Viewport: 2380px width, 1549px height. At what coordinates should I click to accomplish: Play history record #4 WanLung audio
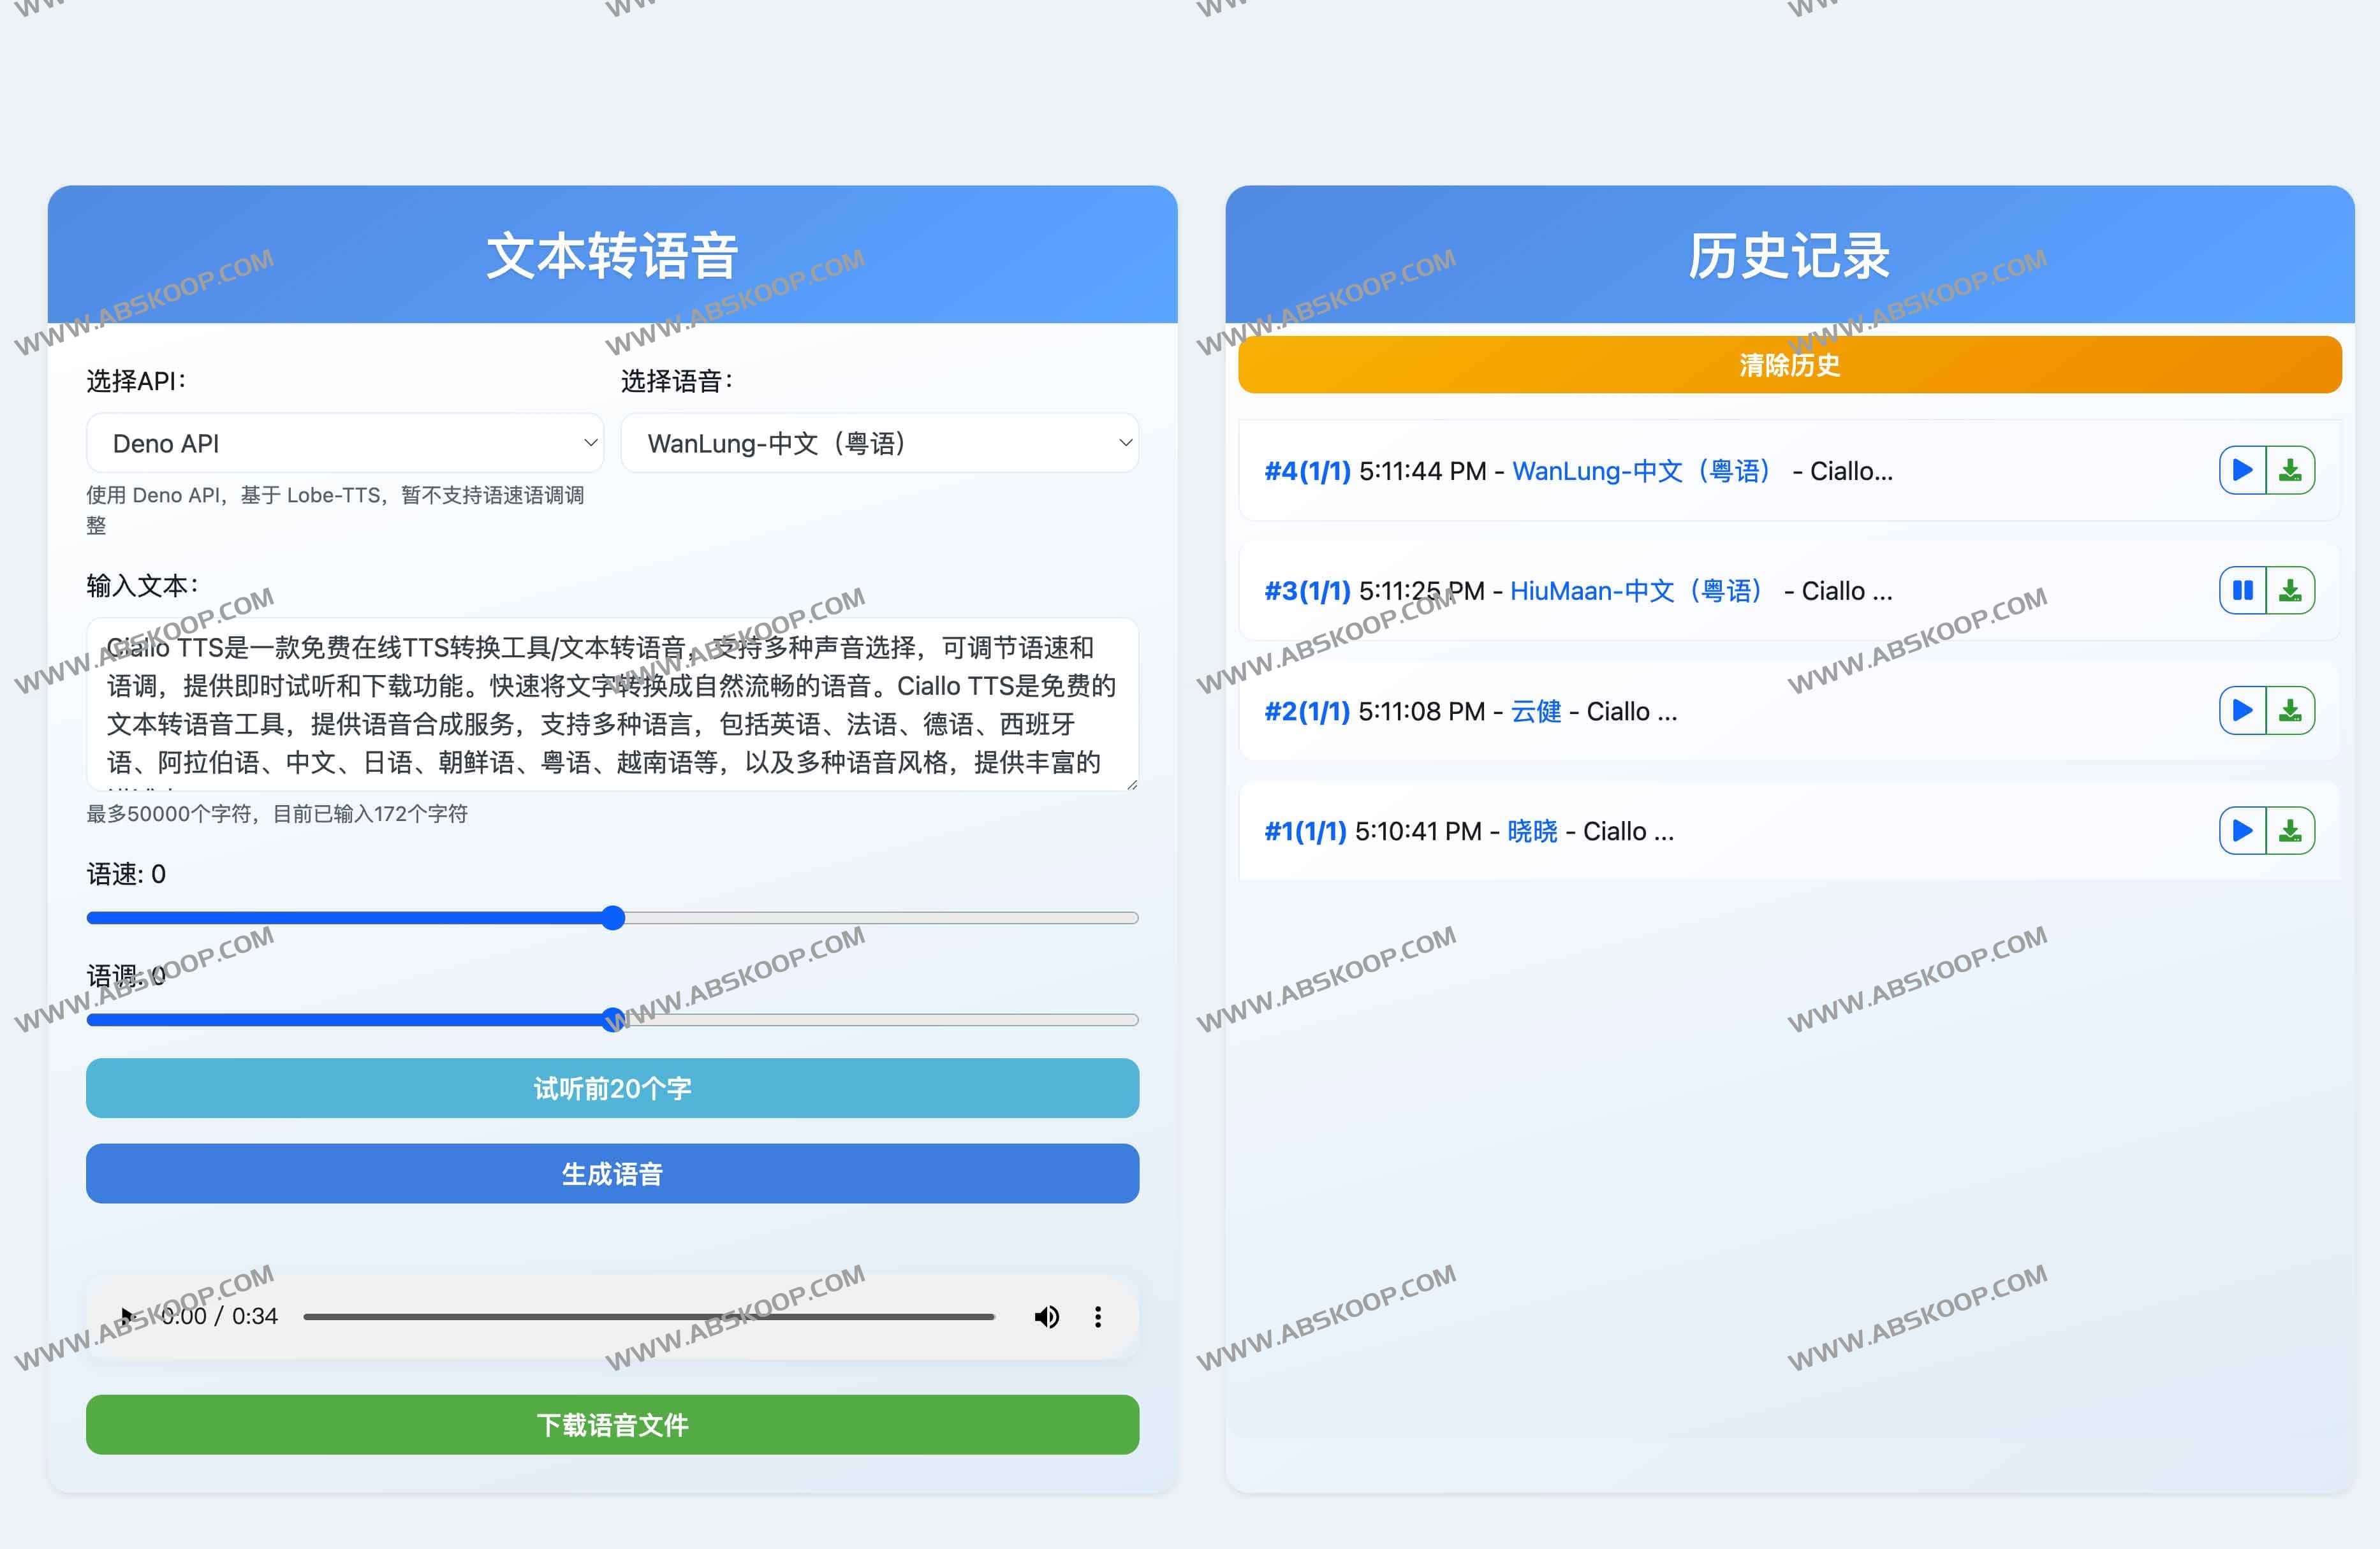[x=2242, y=470]
